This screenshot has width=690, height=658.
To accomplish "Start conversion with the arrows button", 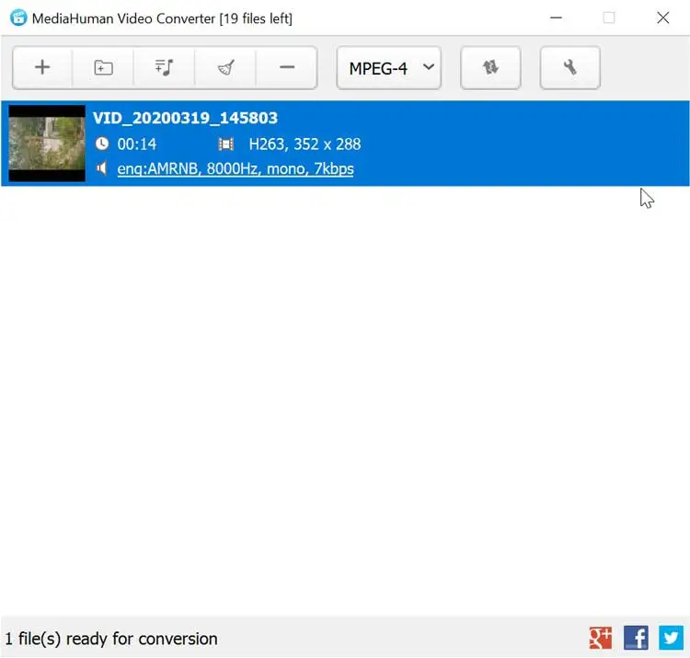I will click(490, 68).
